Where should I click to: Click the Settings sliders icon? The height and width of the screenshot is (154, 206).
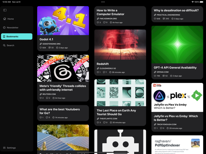4,148
